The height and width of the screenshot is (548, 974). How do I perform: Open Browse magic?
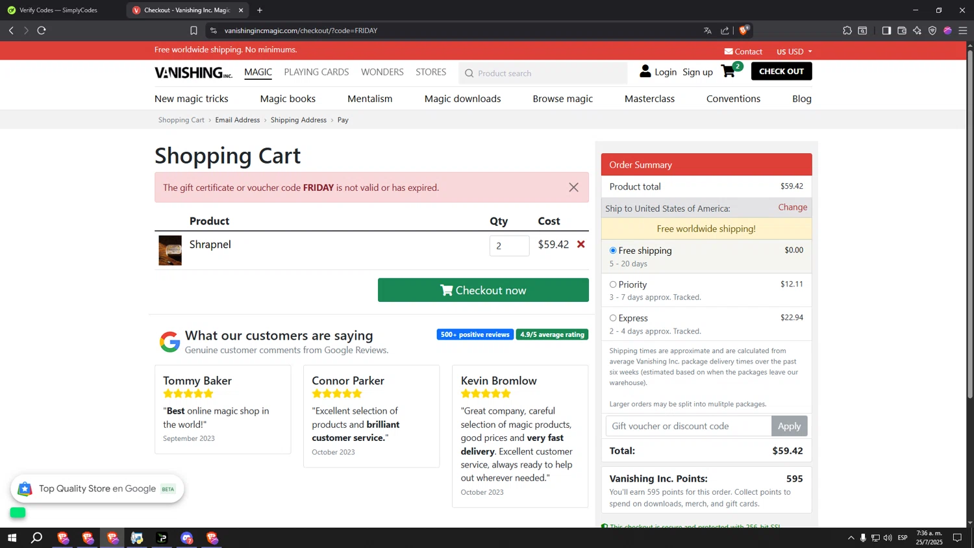pyautogui.click(x=563, y=99)
